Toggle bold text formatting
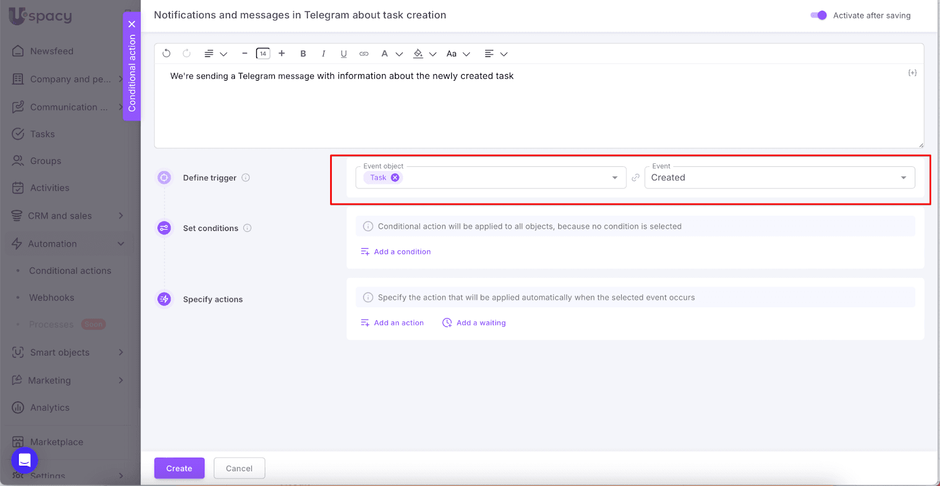 [303, 53]
